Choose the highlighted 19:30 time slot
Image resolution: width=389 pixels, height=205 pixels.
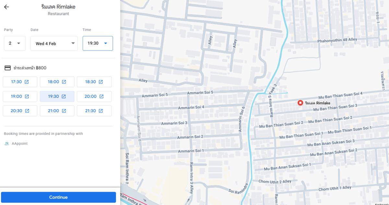(x=57, y=96)
